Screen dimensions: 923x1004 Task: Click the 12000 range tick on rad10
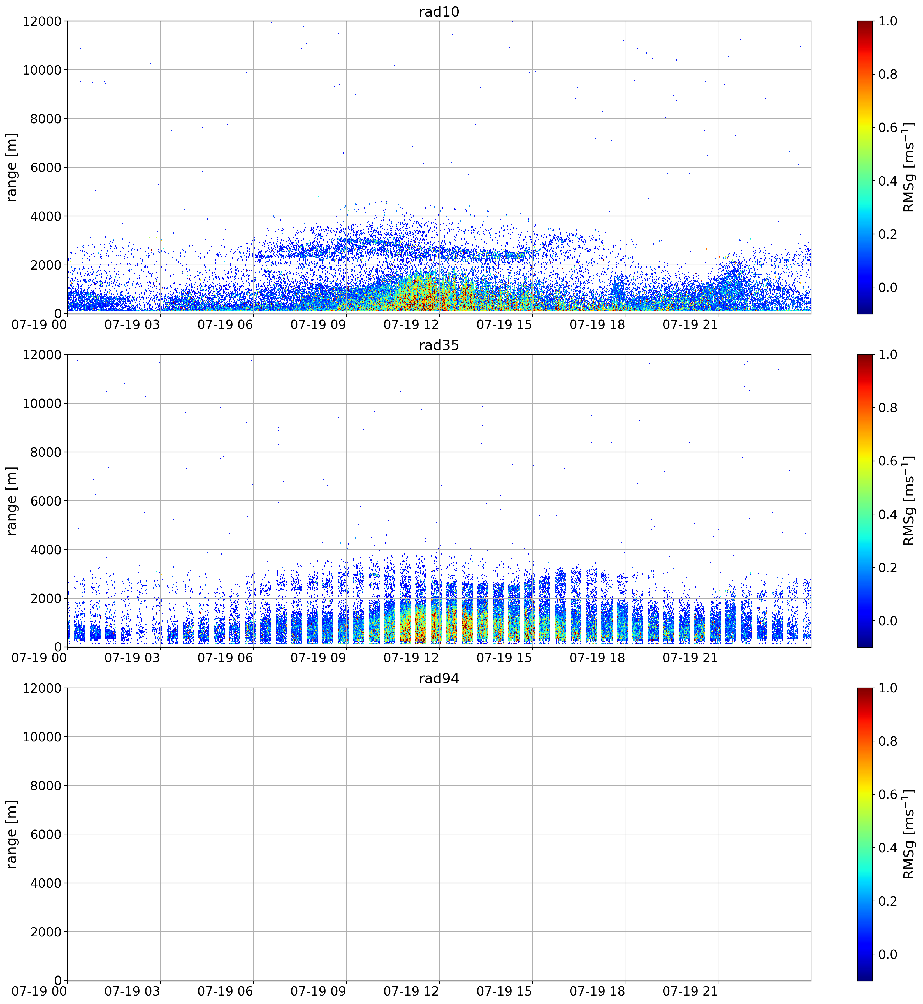(x=42, y=21)
